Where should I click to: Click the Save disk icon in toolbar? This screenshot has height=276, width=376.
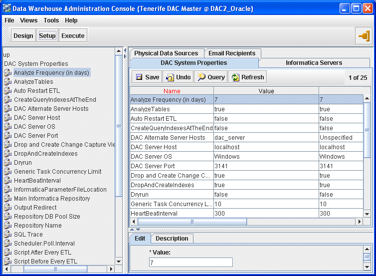[139, 77]
